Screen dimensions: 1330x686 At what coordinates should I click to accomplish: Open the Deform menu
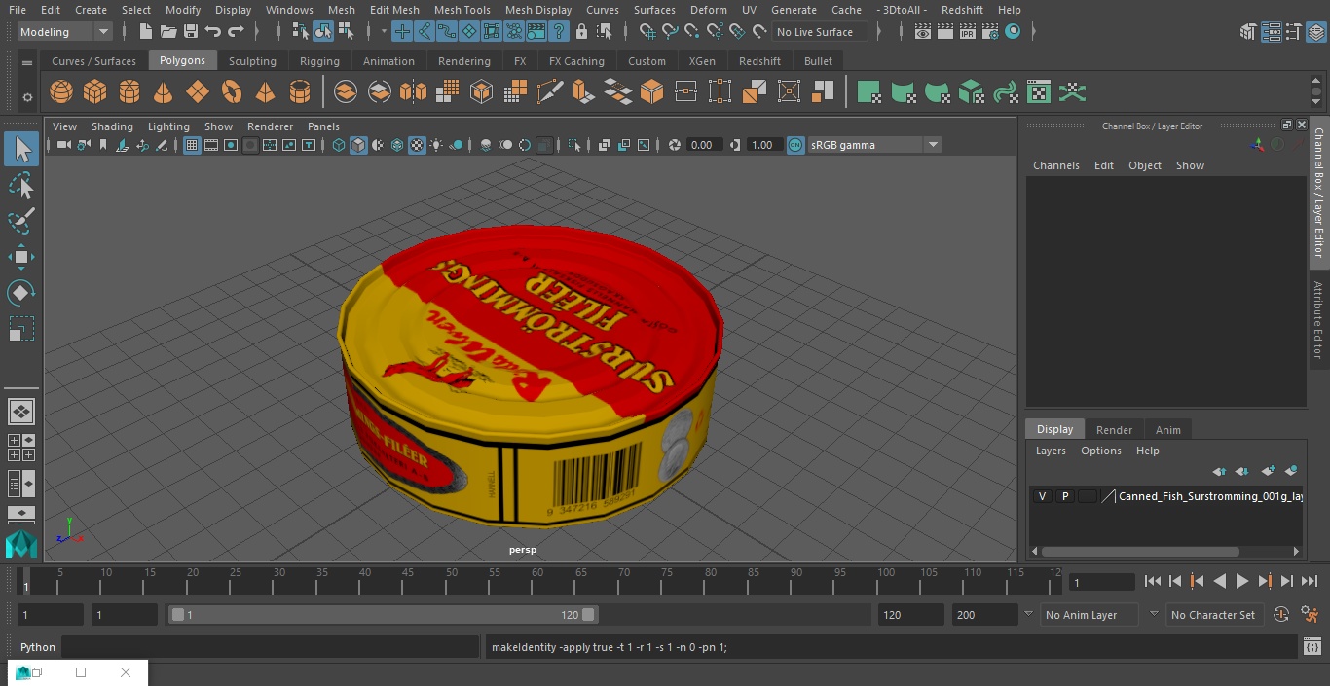(708, 10)
